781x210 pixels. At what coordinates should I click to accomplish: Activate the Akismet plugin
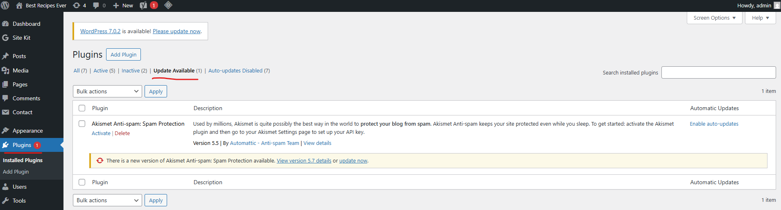101,133
